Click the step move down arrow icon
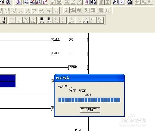This screenshot has height=131, width=155. pyautogui.click(x=107, y=10)
